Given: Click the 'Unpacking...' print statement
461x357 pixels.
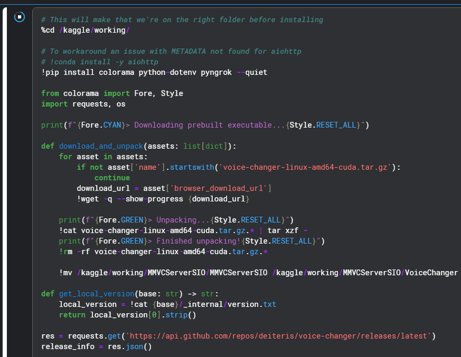Looking at the screenshot, I should (176, 220).
